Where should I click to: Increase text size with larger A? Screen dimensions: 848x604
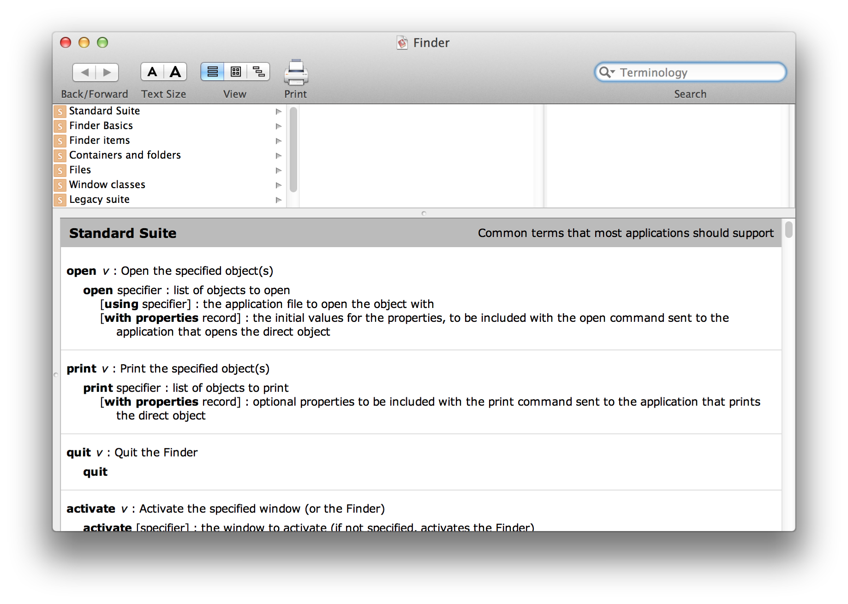pos(175,71)
